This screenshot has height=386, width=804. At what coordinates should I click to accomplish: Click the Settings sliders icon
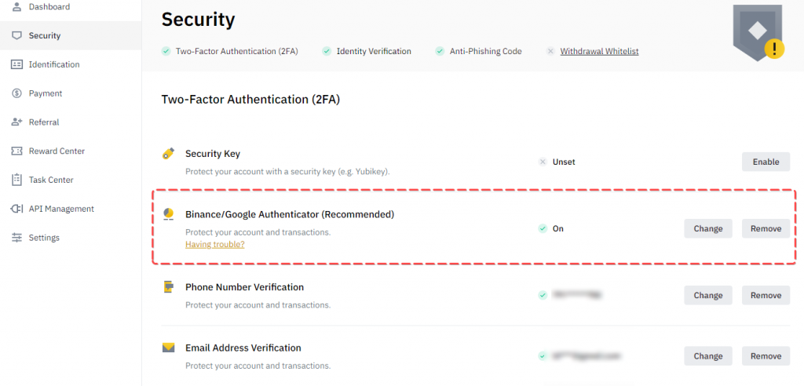point(17,238)
